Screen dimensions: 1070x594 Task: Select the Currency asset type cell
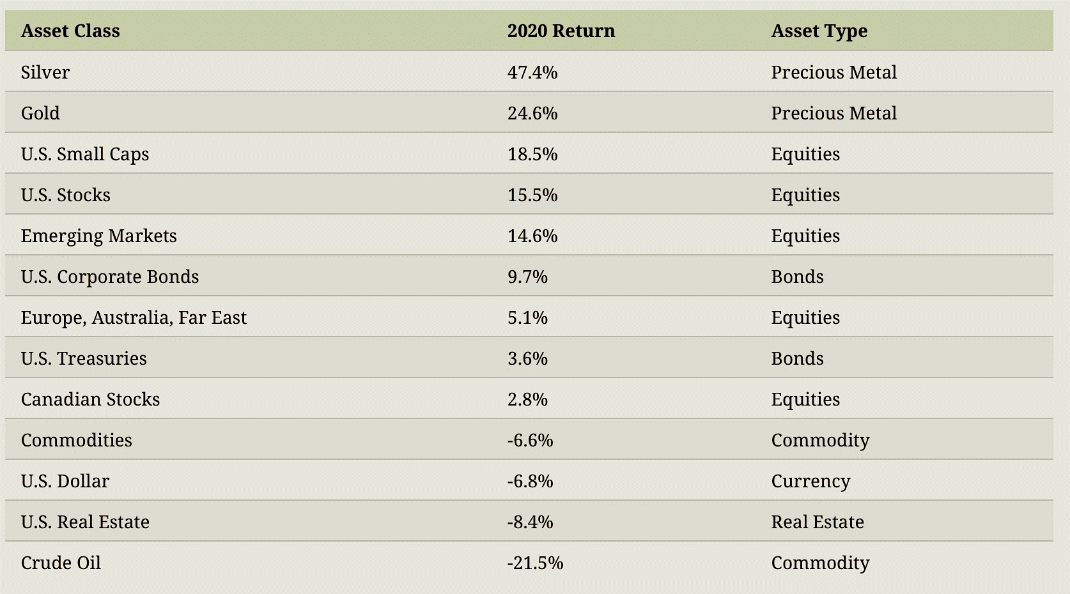point(810,481)
